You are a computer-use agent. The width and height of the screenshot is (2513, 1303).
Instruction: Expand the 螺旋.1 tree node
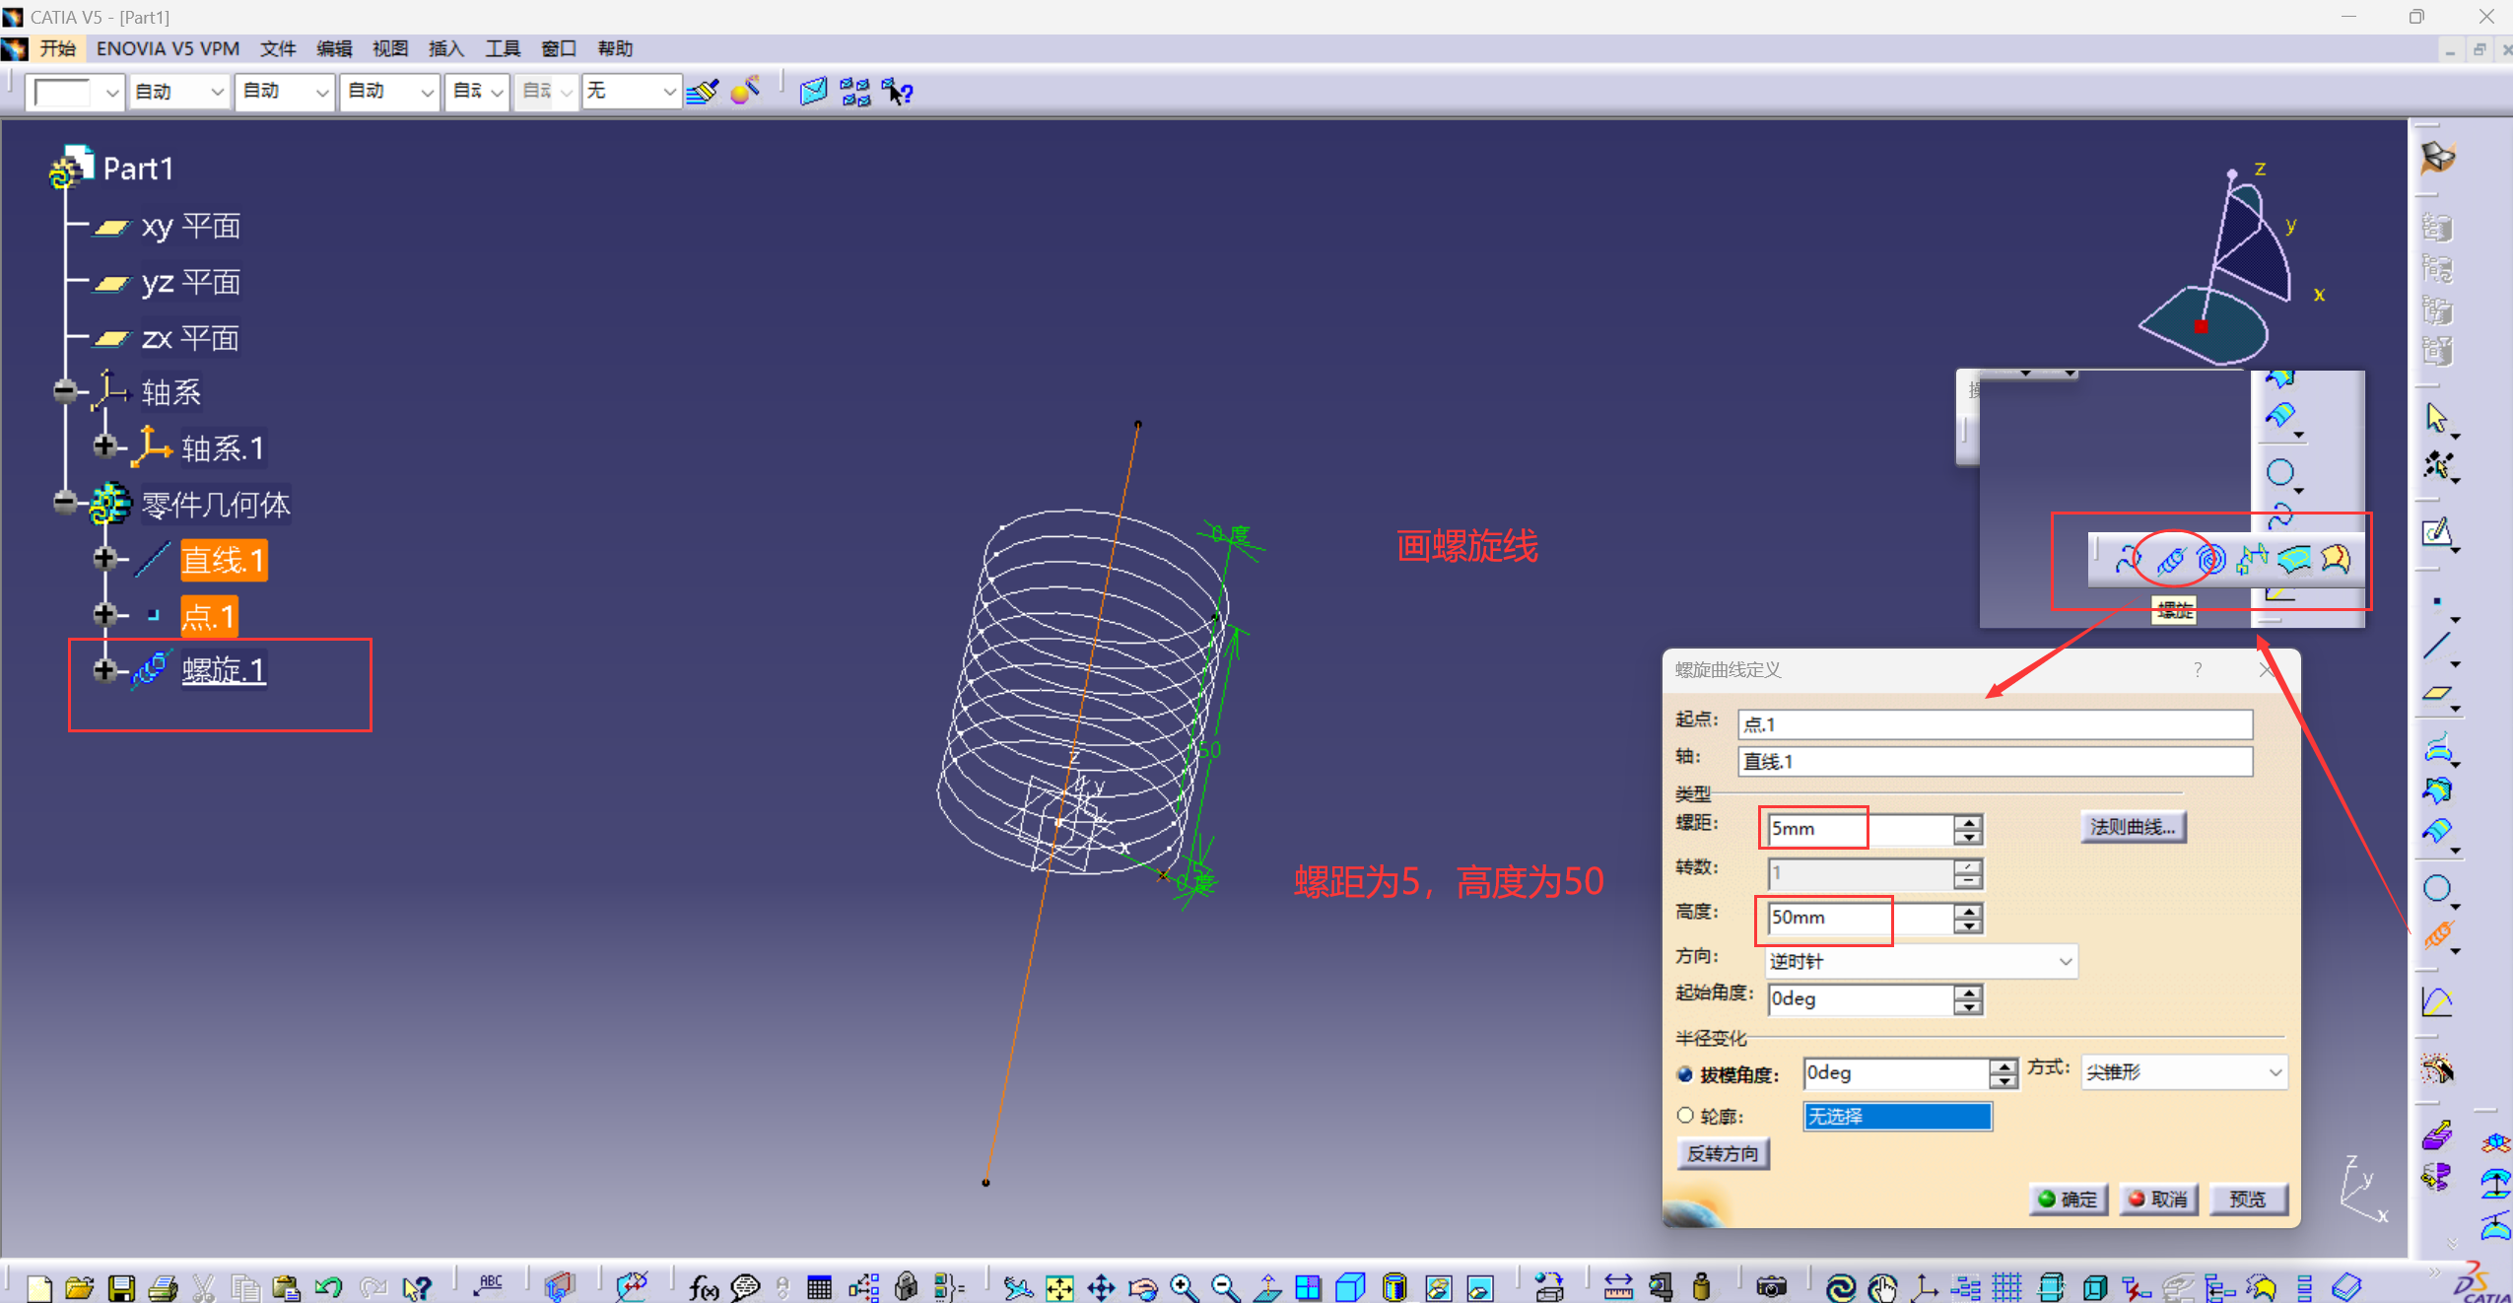104,670
